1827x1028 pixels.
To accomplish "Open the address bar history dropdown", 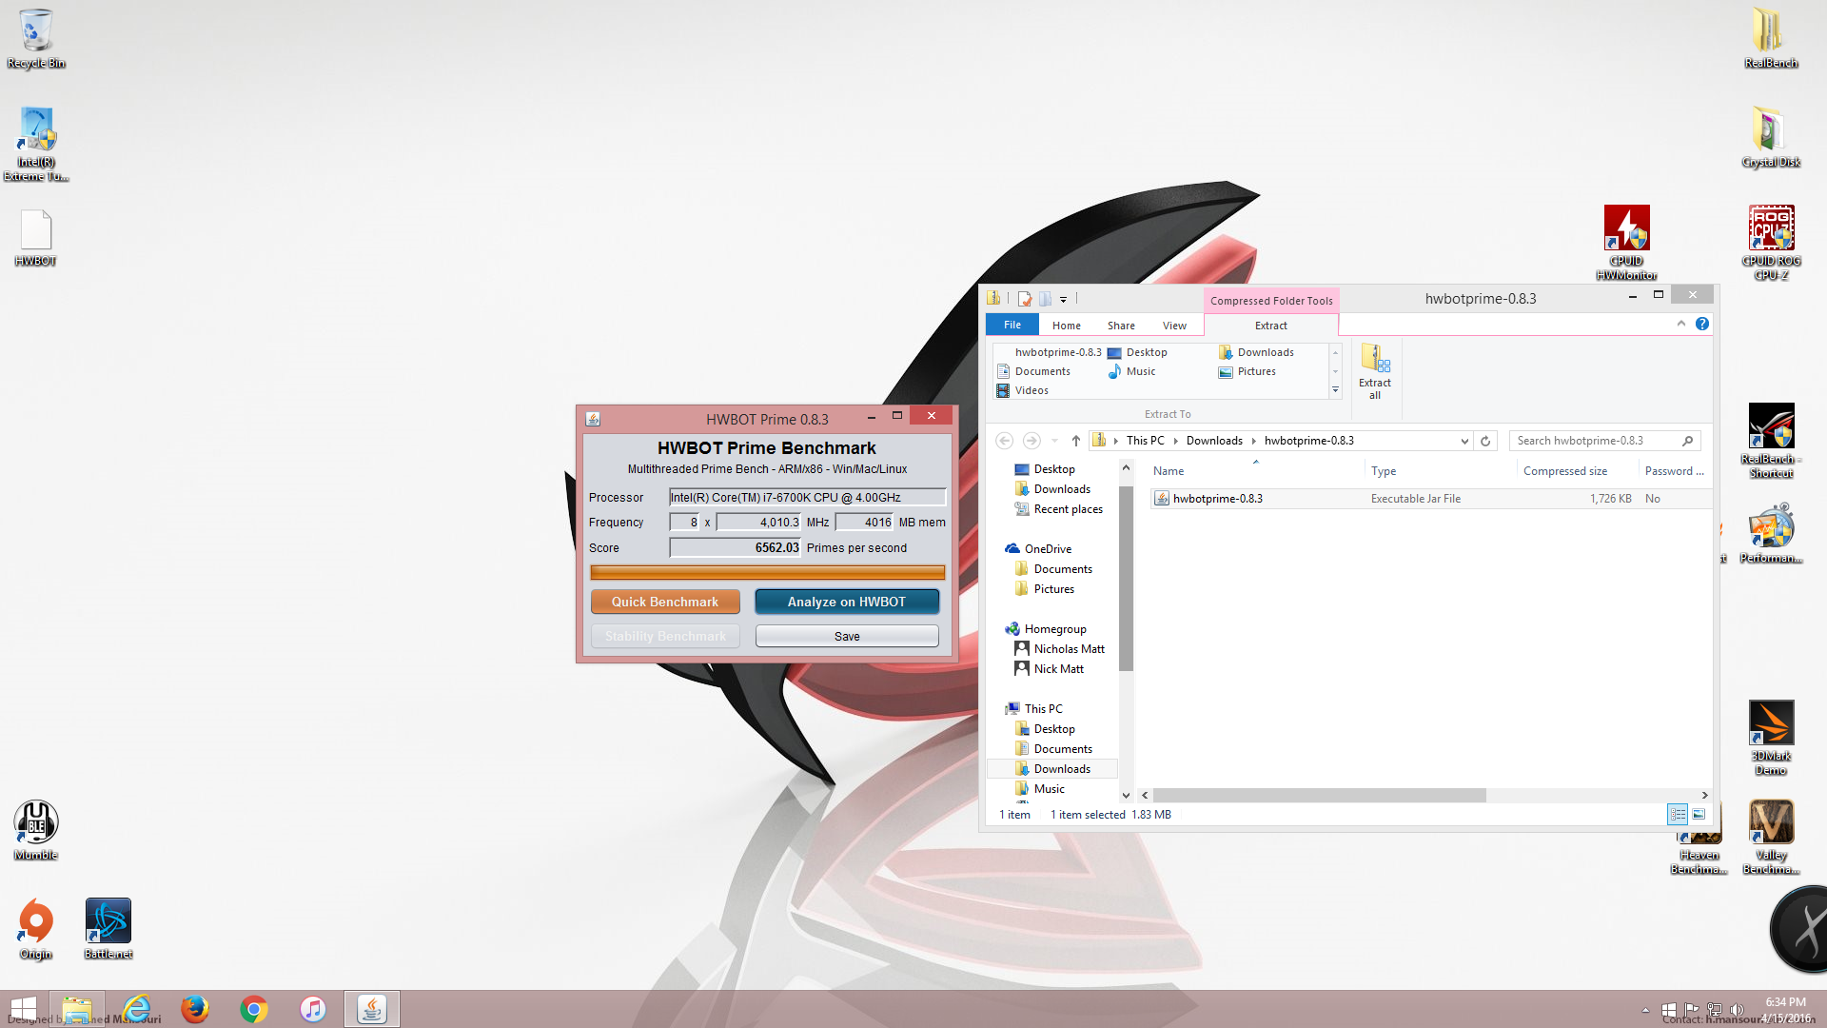I will pyautogui.click(x=1464, y=441).
